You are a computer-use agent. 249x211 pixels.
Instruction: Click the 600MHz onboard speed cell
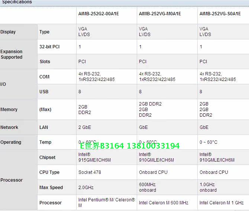(148, 187)
